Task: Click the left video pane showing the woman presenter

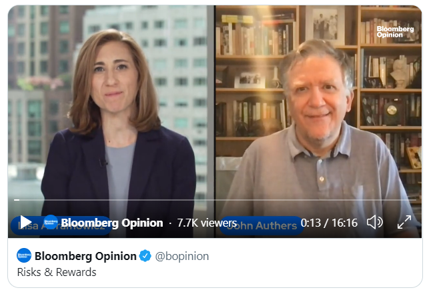Action: point(111,121)
